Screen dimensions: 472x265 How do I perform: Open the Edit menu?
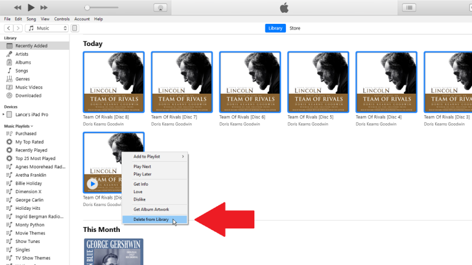click(18, 19)
